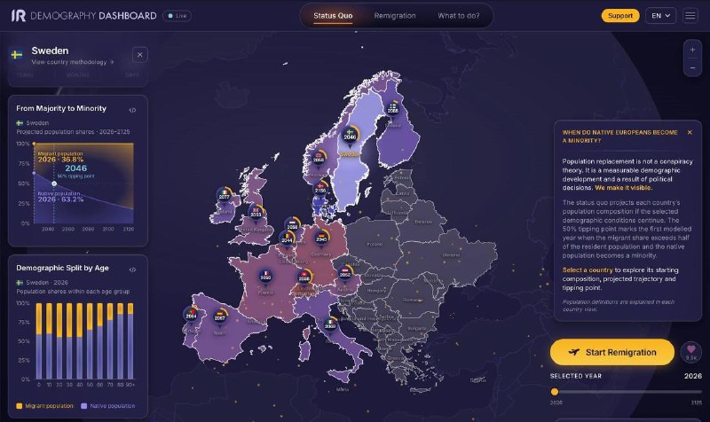Screen dimensions: 710x422
Task: Click the 2046 tipping point on chart
Action: coord(54,184)
